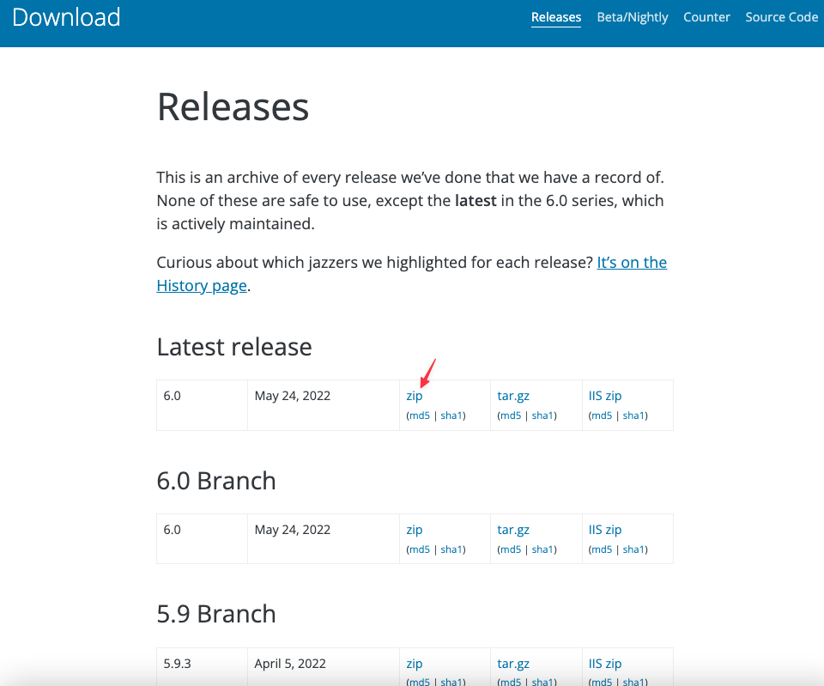This screenshot has height=686, width=824.
Task: Click the Download header title
Action: click(x=66, y=17)
